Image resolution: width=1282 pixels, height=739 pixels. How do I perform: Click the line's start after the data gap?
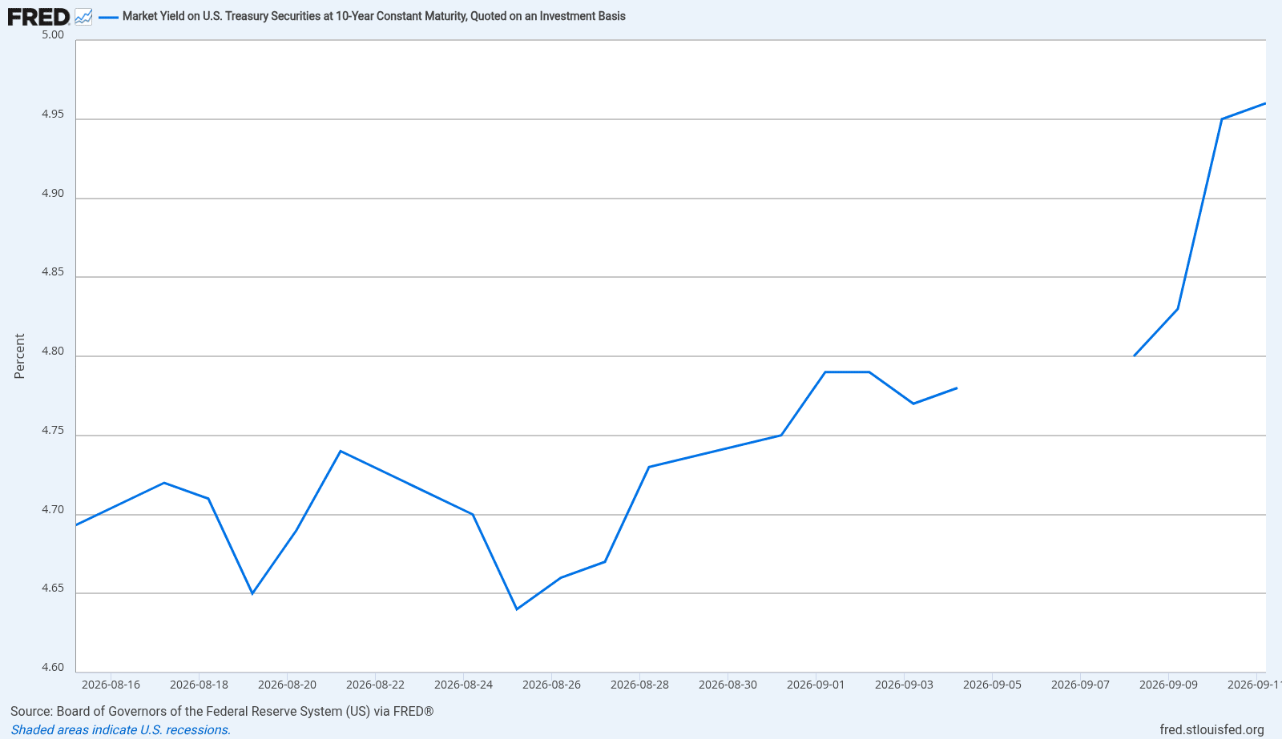pos(1134,355)
